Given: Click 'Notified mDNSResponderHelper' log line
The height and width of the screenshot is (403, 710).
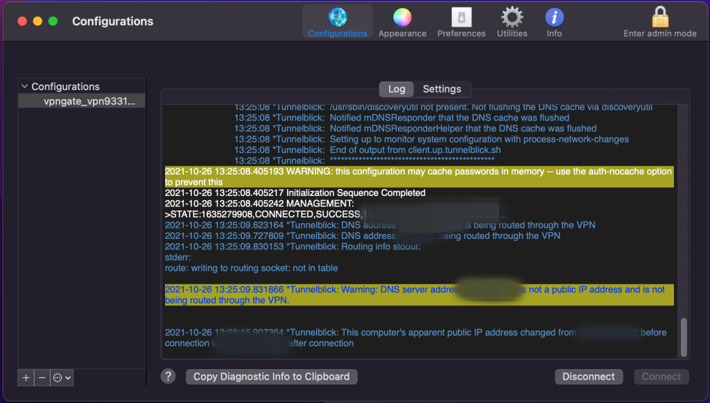Looking at the screenshot, I should pos(415,129).
